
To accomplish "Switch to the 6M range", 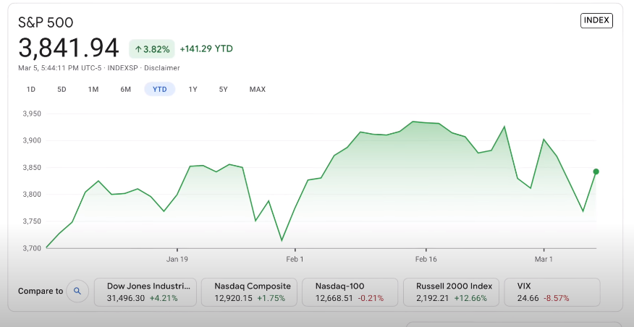I will click(126, 90).
